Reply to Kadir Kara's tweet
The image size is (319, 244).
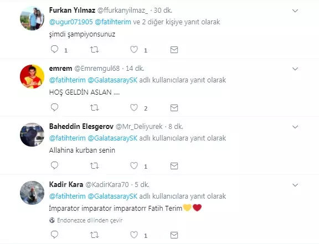tap(54, 235)
